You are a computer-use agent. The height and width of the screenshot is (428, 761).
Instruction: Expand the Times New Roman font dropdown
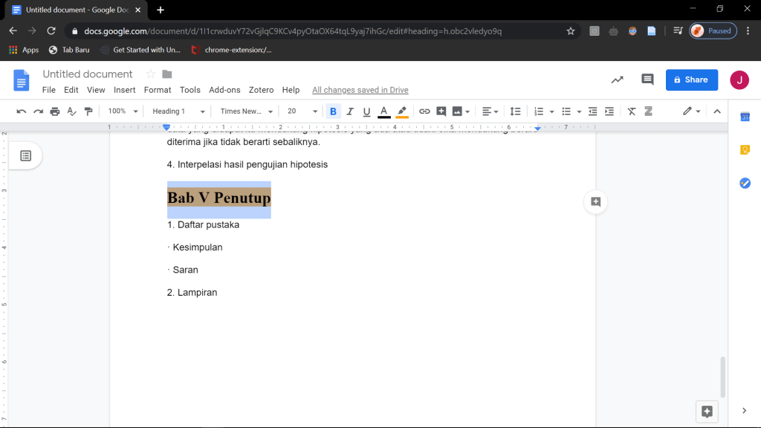point(247,111)
